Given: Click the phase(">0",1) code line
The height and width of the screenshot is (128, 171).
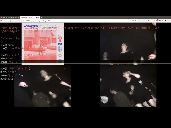Looking at the screenshot, I should point(10,62).
